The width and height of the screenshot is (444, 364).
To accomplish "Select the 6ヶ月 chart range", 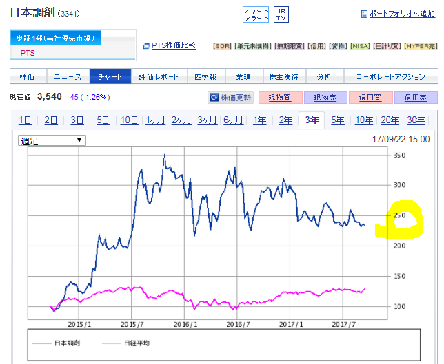I will point(233,120).
